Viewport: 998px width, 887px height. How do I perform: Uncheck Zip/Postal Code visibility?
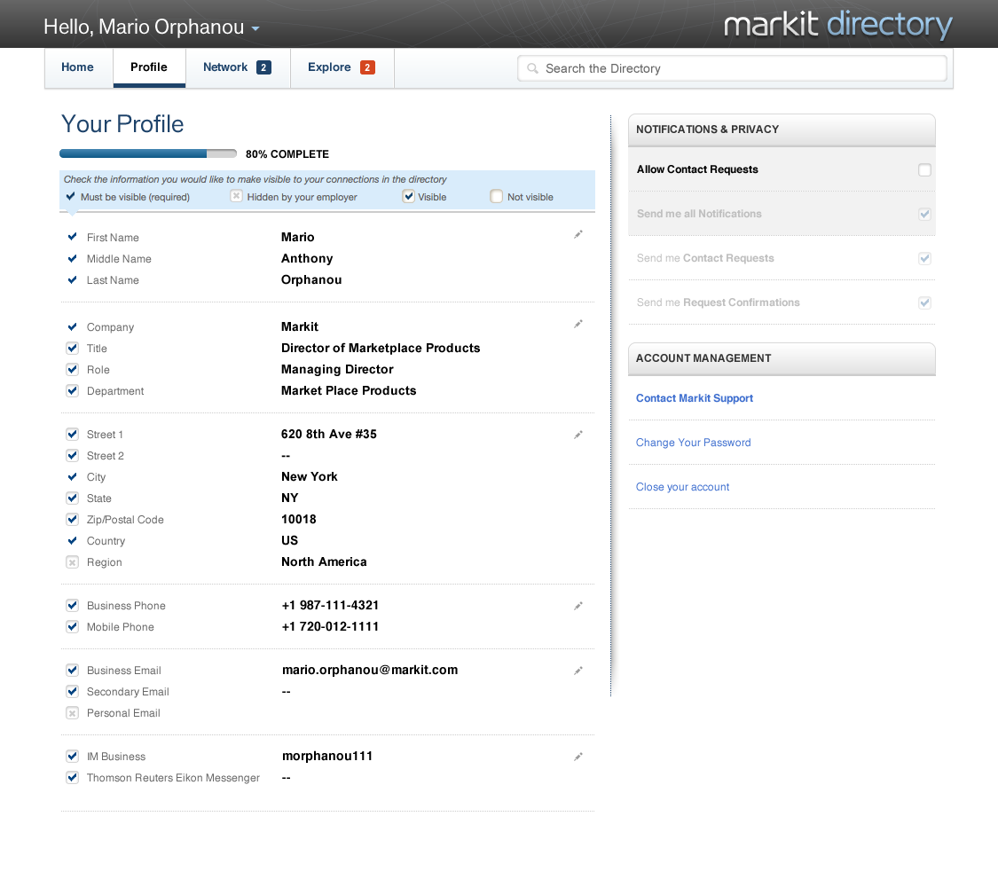73,520
